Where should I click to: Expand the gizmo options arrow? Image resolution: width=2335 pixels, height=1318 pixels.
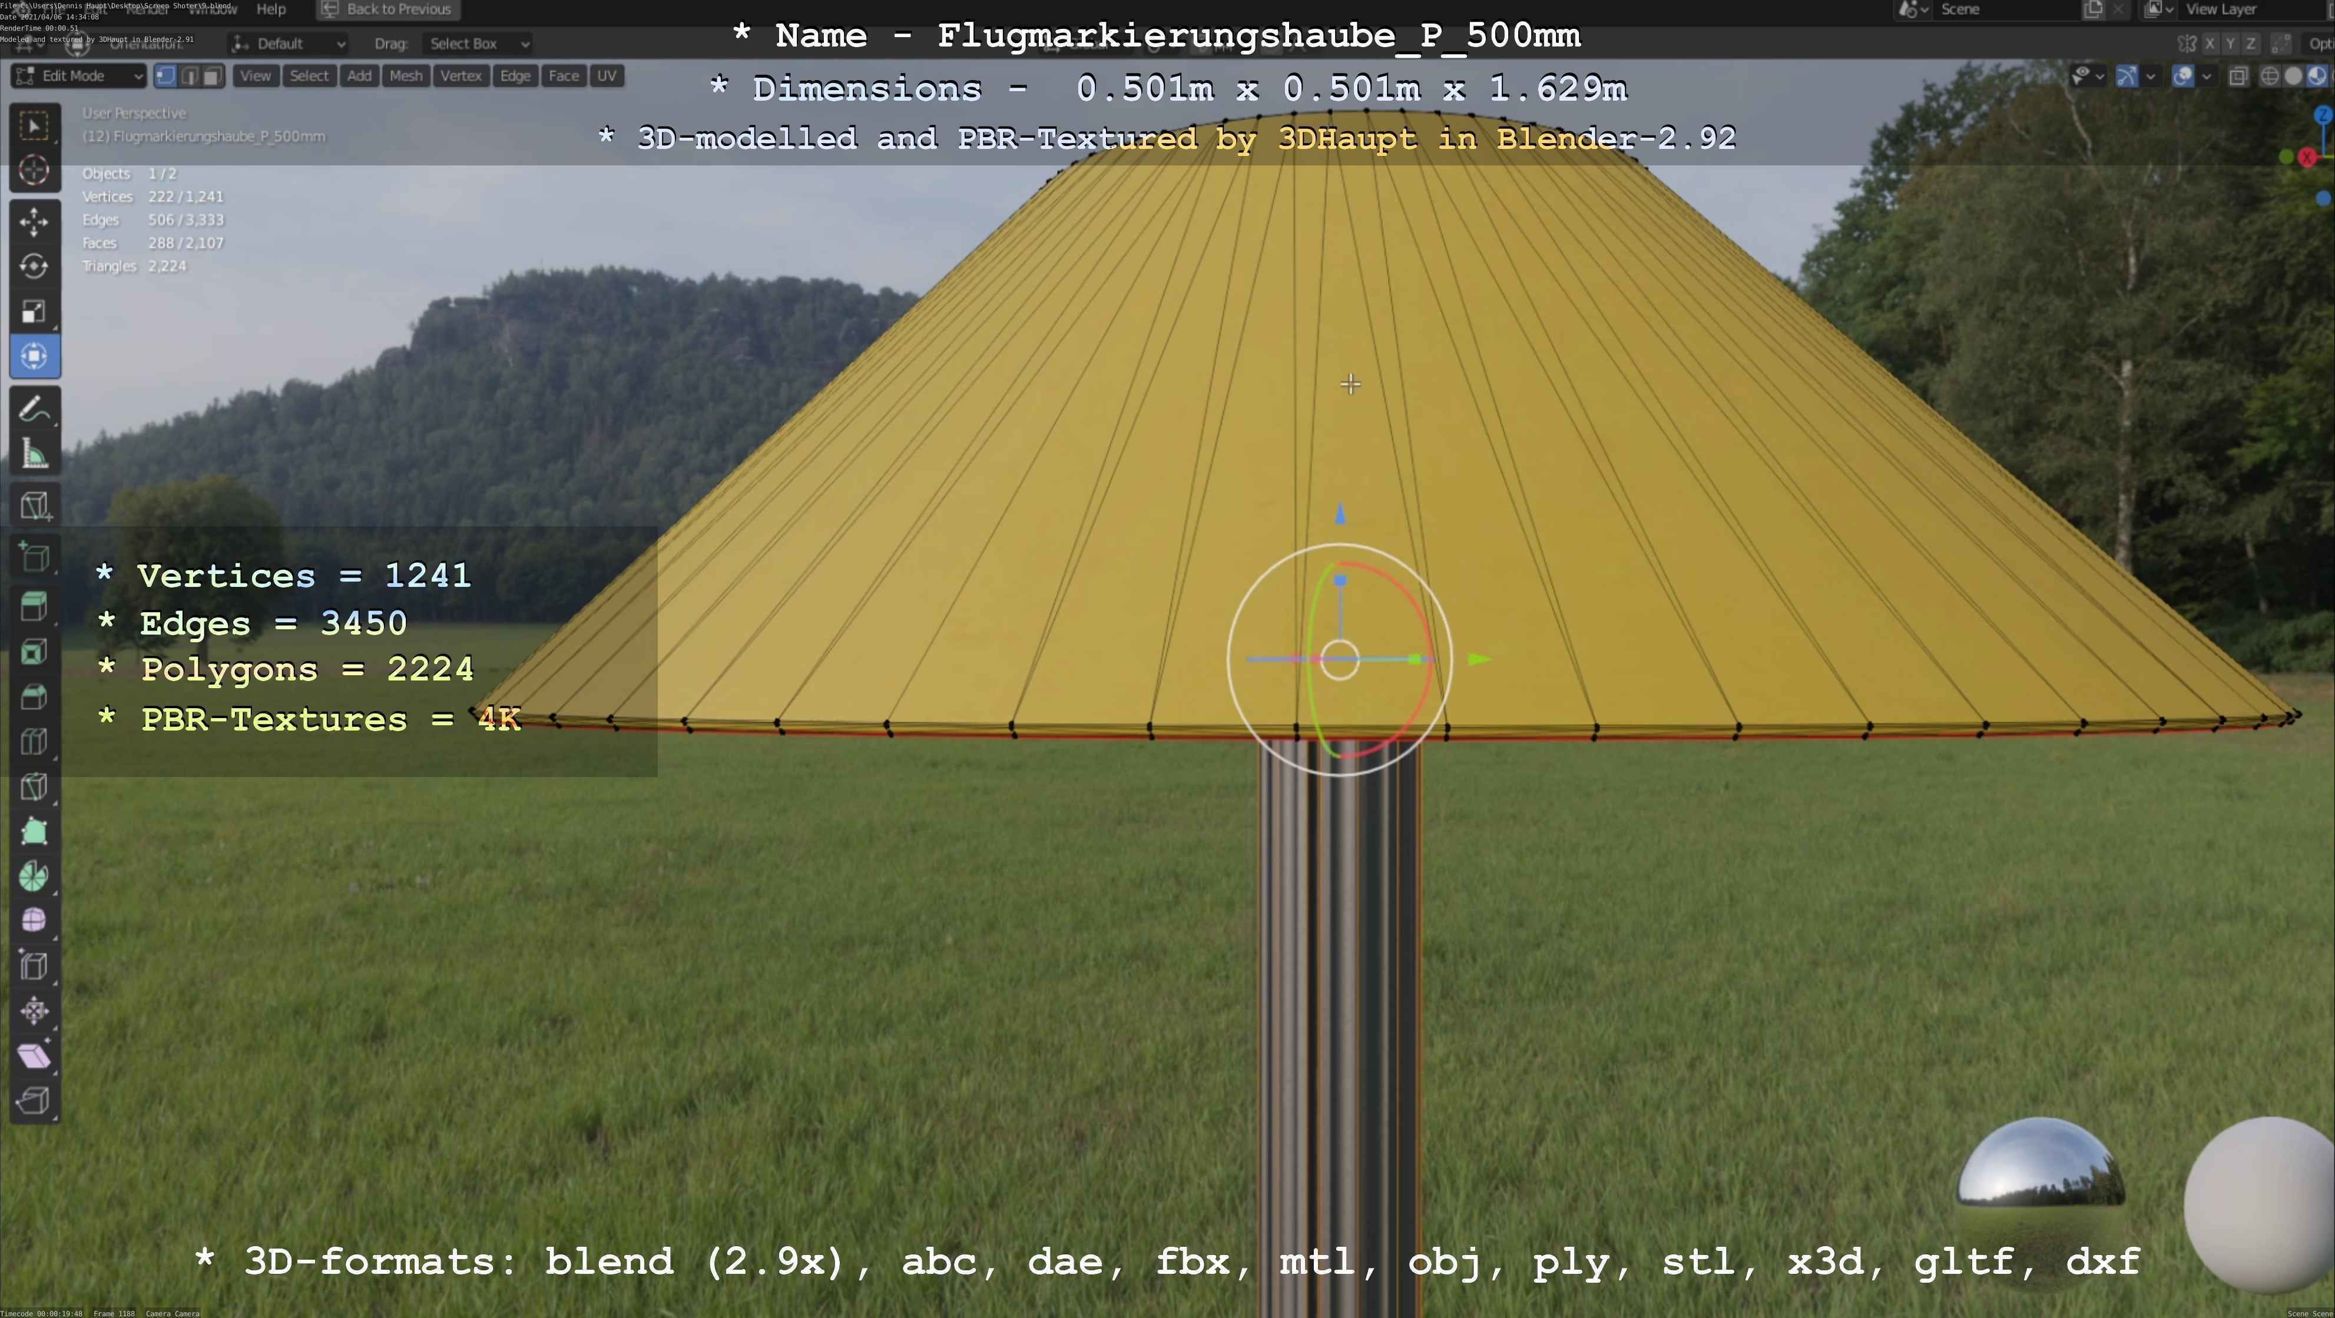tap(2150, 76)
